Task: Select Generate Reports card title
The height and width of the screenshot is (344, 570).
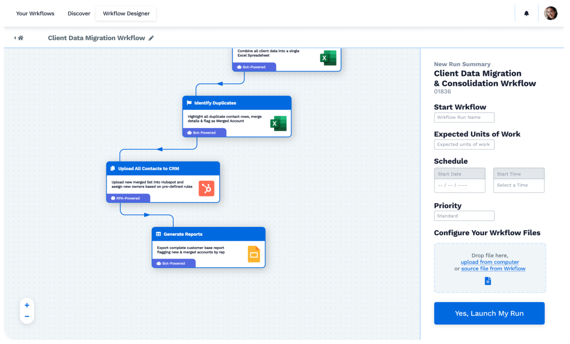Action: (x=183, y=234)
